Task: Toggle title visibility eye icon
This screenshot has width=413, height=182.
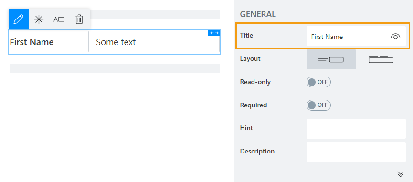Action: tap(395, 37)
